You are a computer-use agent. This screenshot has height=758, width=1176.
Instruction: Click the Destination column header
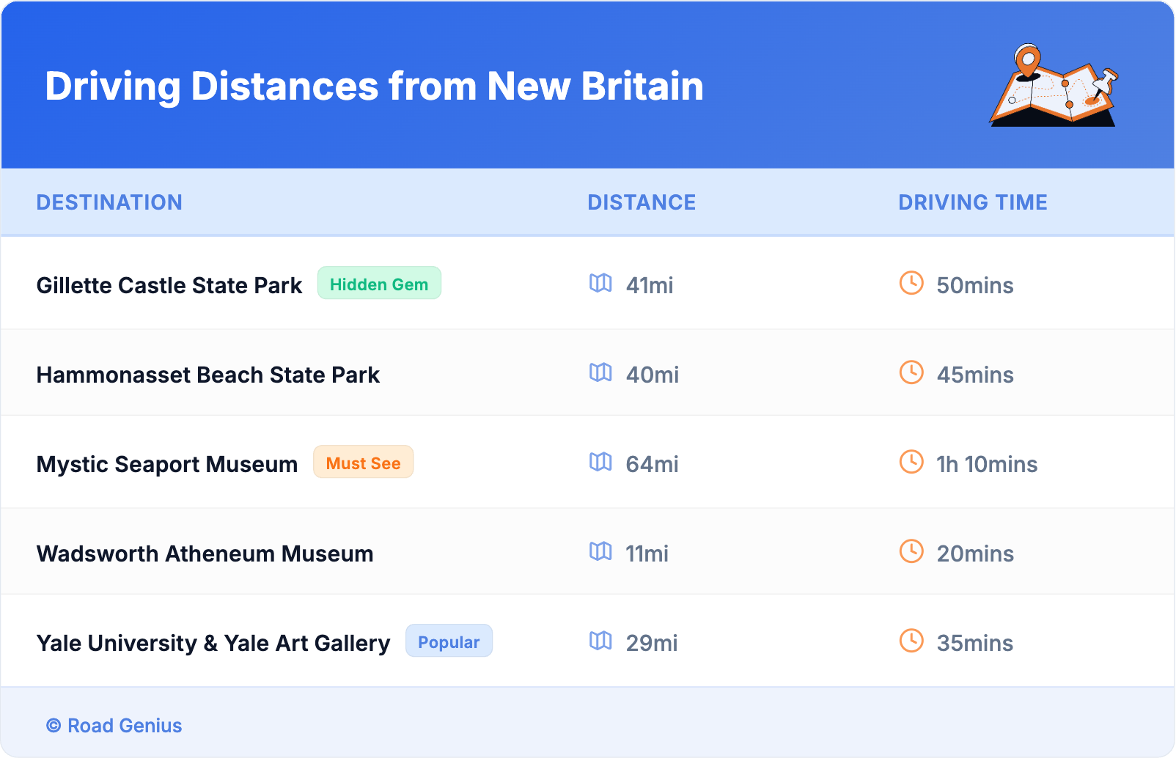[x=109, y=202]
